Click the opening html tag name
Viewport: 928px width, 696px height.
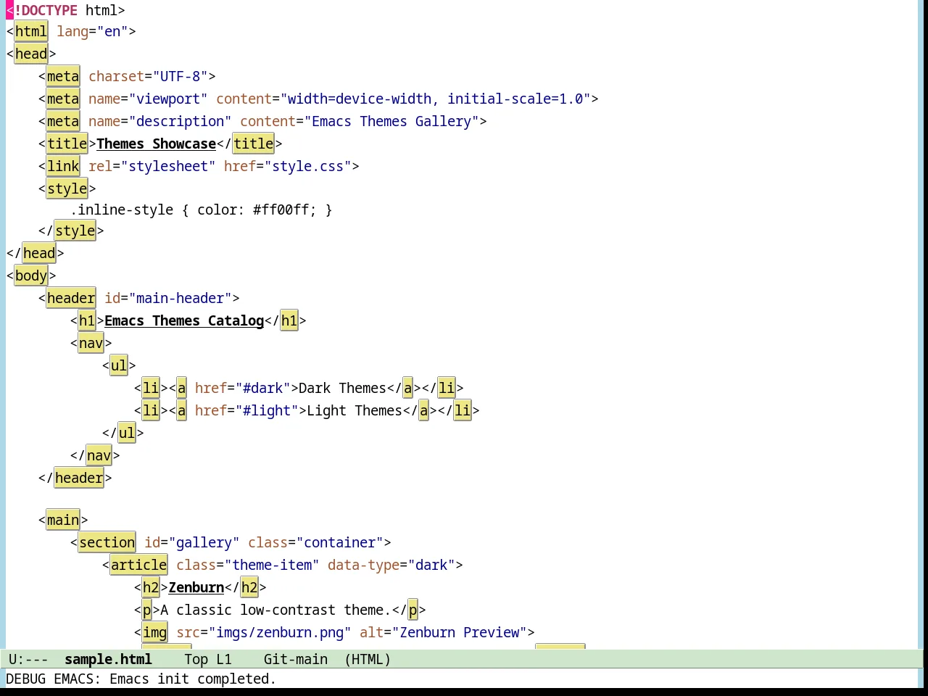(30, 31)
